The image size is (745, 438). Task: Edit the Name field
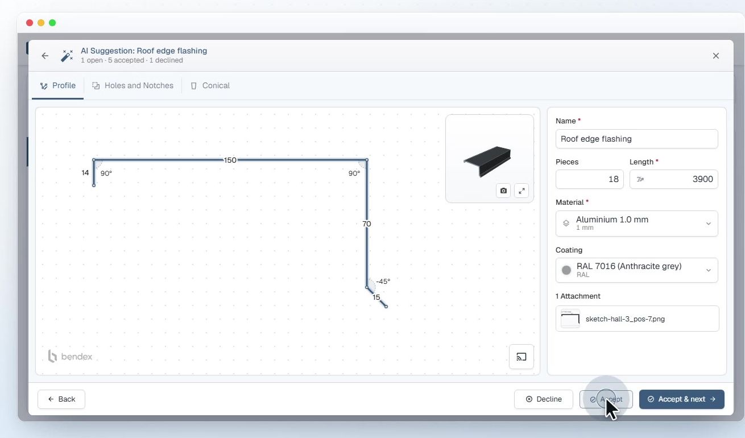tap(636, 139)
